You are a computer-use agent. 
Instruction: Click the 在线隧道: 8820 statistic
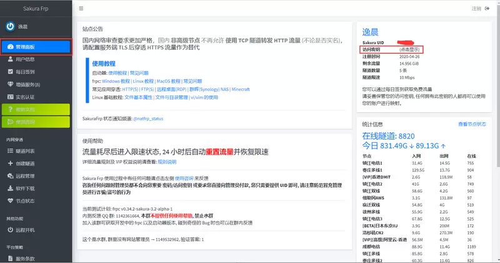pos(388,136)
